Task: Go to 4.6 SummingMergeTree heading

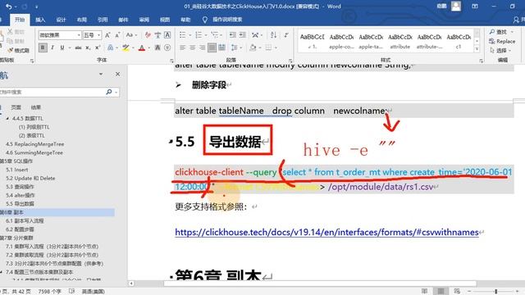Action: (x=34, y=152)
